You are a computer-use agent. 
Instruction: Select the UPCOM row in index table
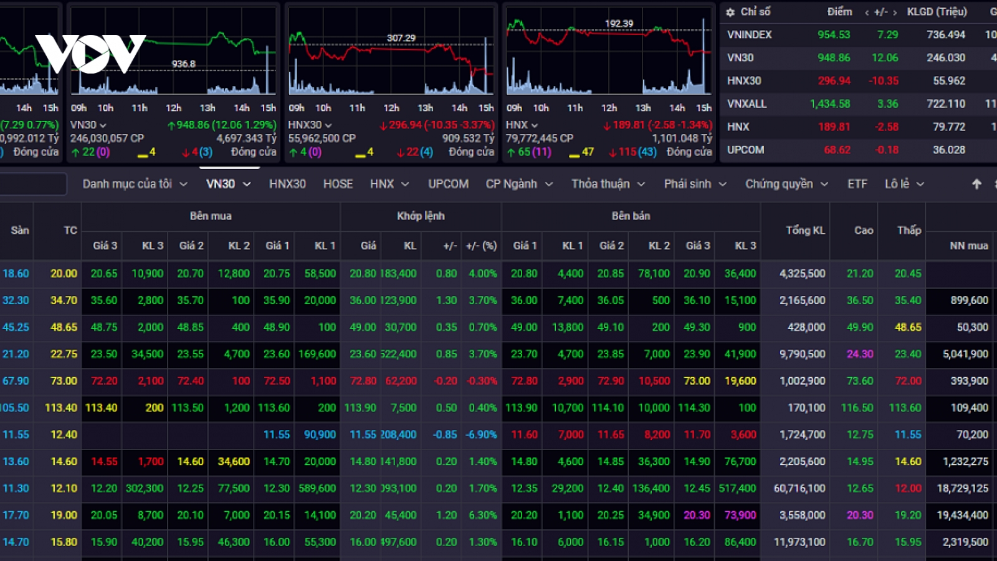pos(859,150)
